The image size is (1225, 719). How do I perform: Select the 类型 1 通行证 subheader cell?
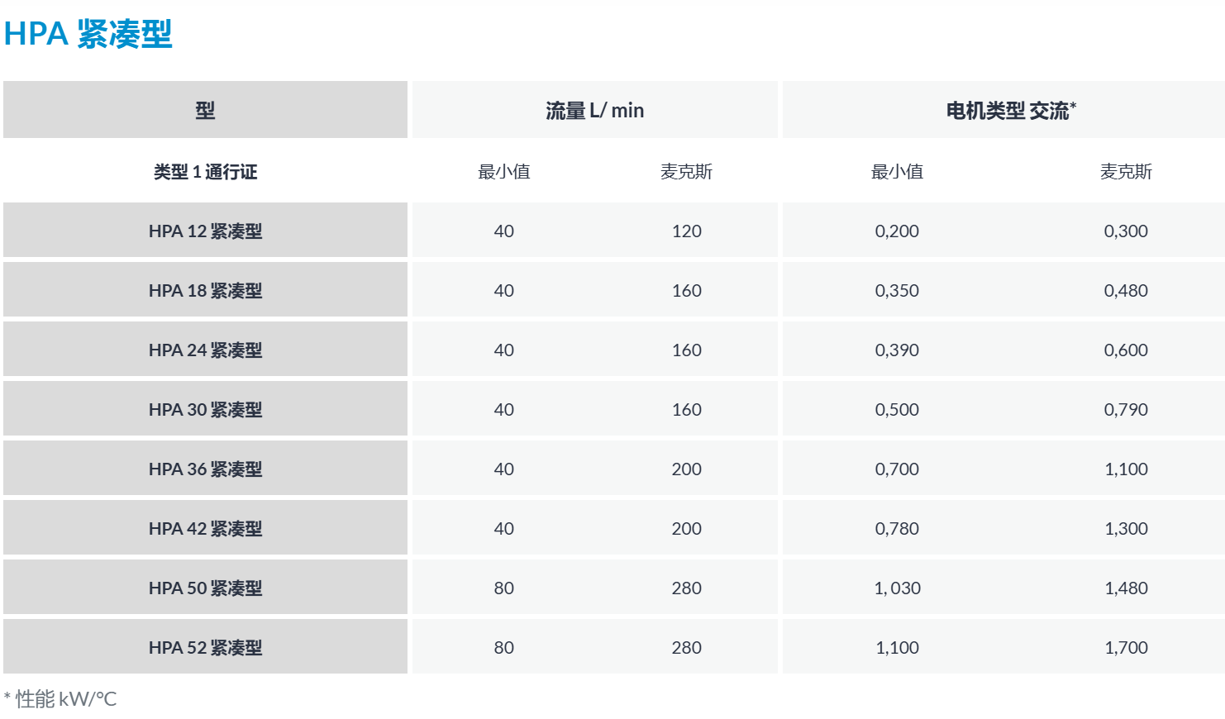[205, 172]
